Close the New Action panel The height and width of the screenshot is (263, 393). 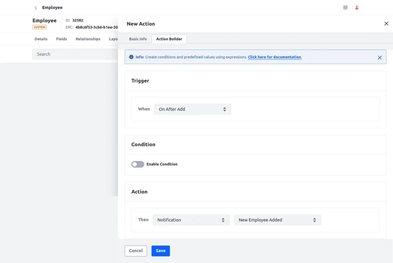coord(386,23)
